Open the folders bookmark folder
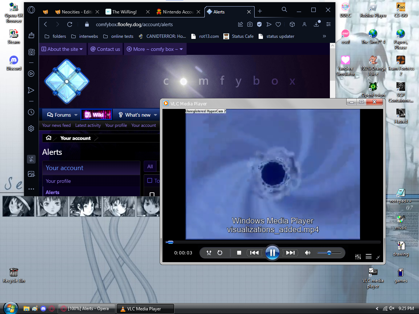 (x=55, y=36)
